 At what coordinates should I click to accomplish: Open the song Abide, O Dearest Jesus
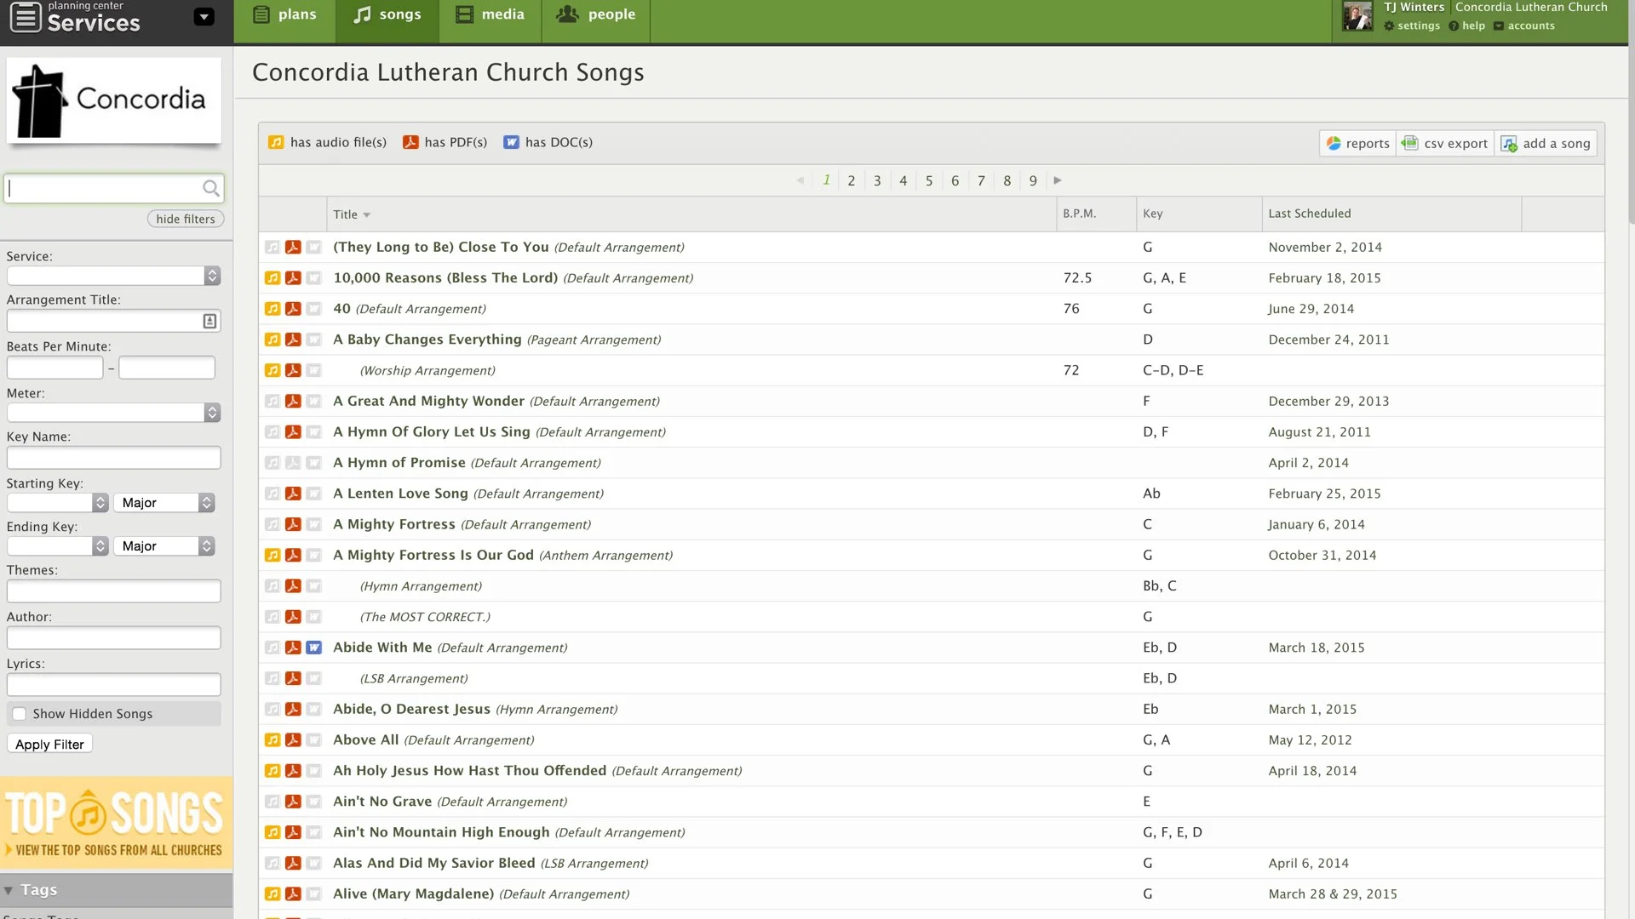pos(411,709)
